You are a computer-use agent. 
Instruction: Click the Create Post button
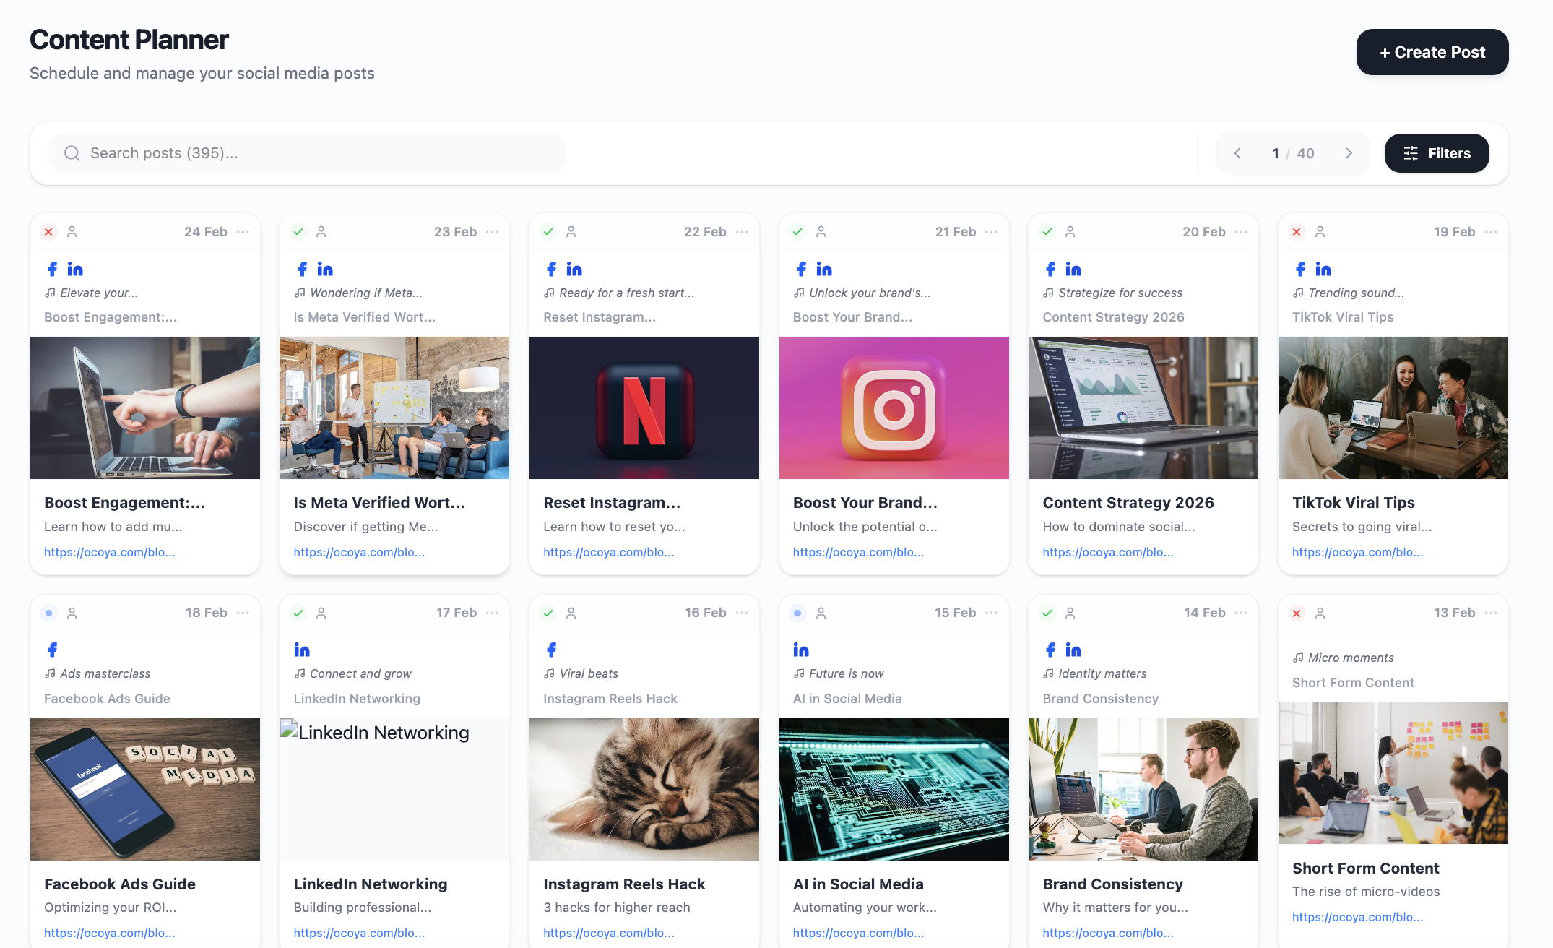[x=1432, y=52]
